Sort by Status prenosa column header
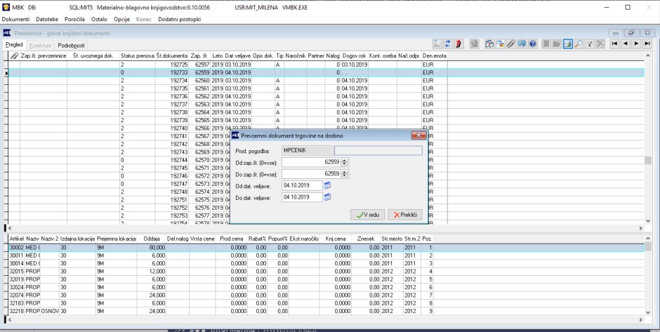The height and width of the screenshot is (332, 660). (x=137, y=55)
